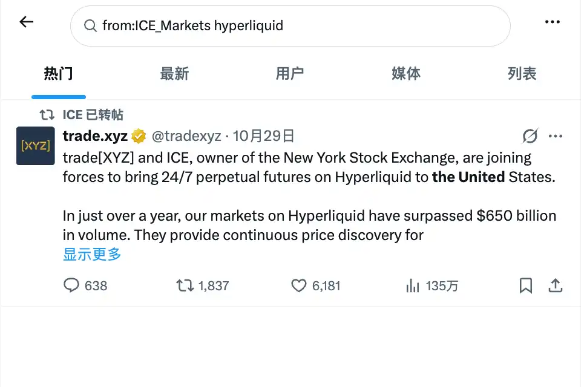Screen dimensions: 587x387
Task: Repost using the retweet icon
Action: point(185,285)
